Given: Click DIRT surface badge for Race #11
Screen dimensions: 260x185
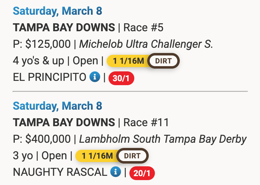Looking at the screenshot, I should click(x=132, y=156).
